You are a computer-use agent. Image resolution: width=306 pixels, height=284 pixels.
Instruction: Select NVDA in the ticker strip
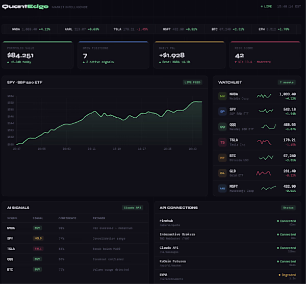click(x=31, y=29)
